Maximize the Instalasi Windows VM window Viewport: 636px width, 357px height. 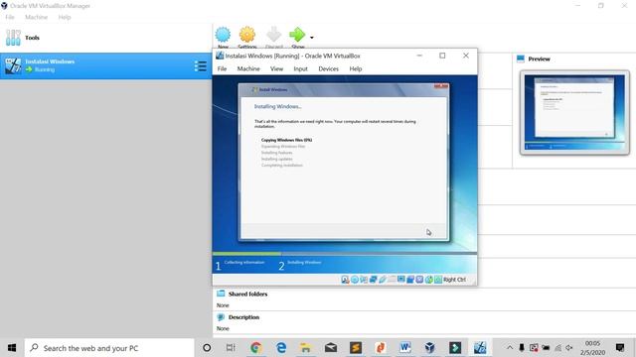click(442, 56)
